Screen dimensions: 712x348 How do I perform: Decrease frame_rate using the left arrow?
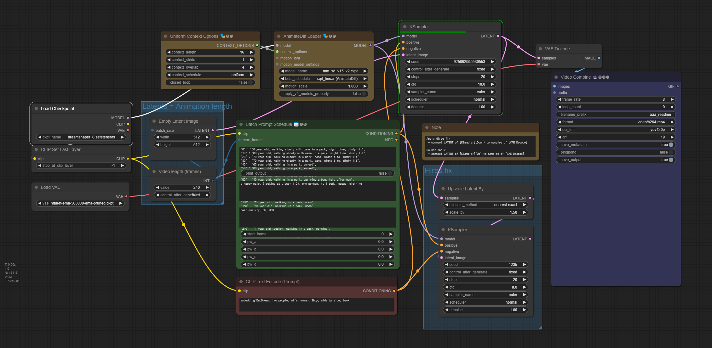(560, 99)
